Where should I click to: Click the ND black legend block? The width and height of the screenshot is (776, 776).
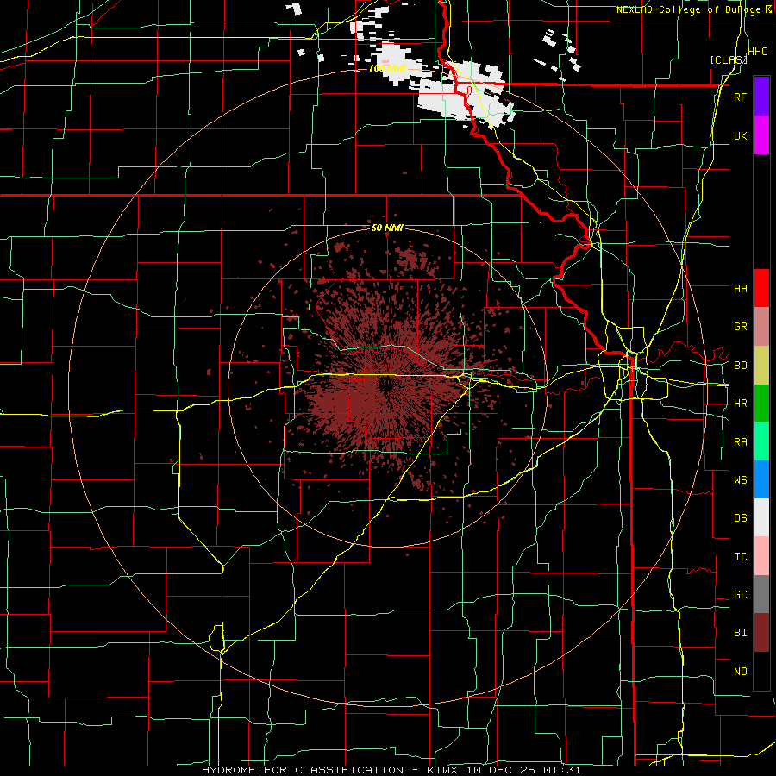click(x=761, y=671)
